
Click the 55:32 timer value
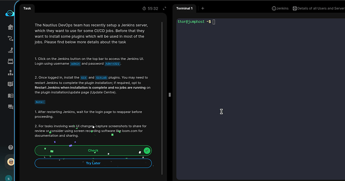point(153,8)
